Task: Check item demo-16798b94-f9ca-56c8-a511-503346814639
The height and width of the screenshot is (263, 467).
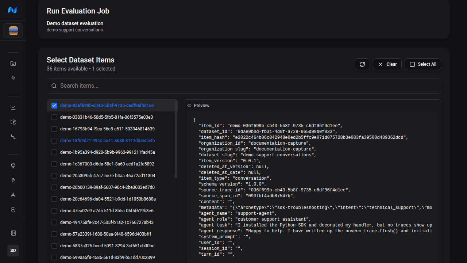Action: pyautogui.click(x=54, y=129)
